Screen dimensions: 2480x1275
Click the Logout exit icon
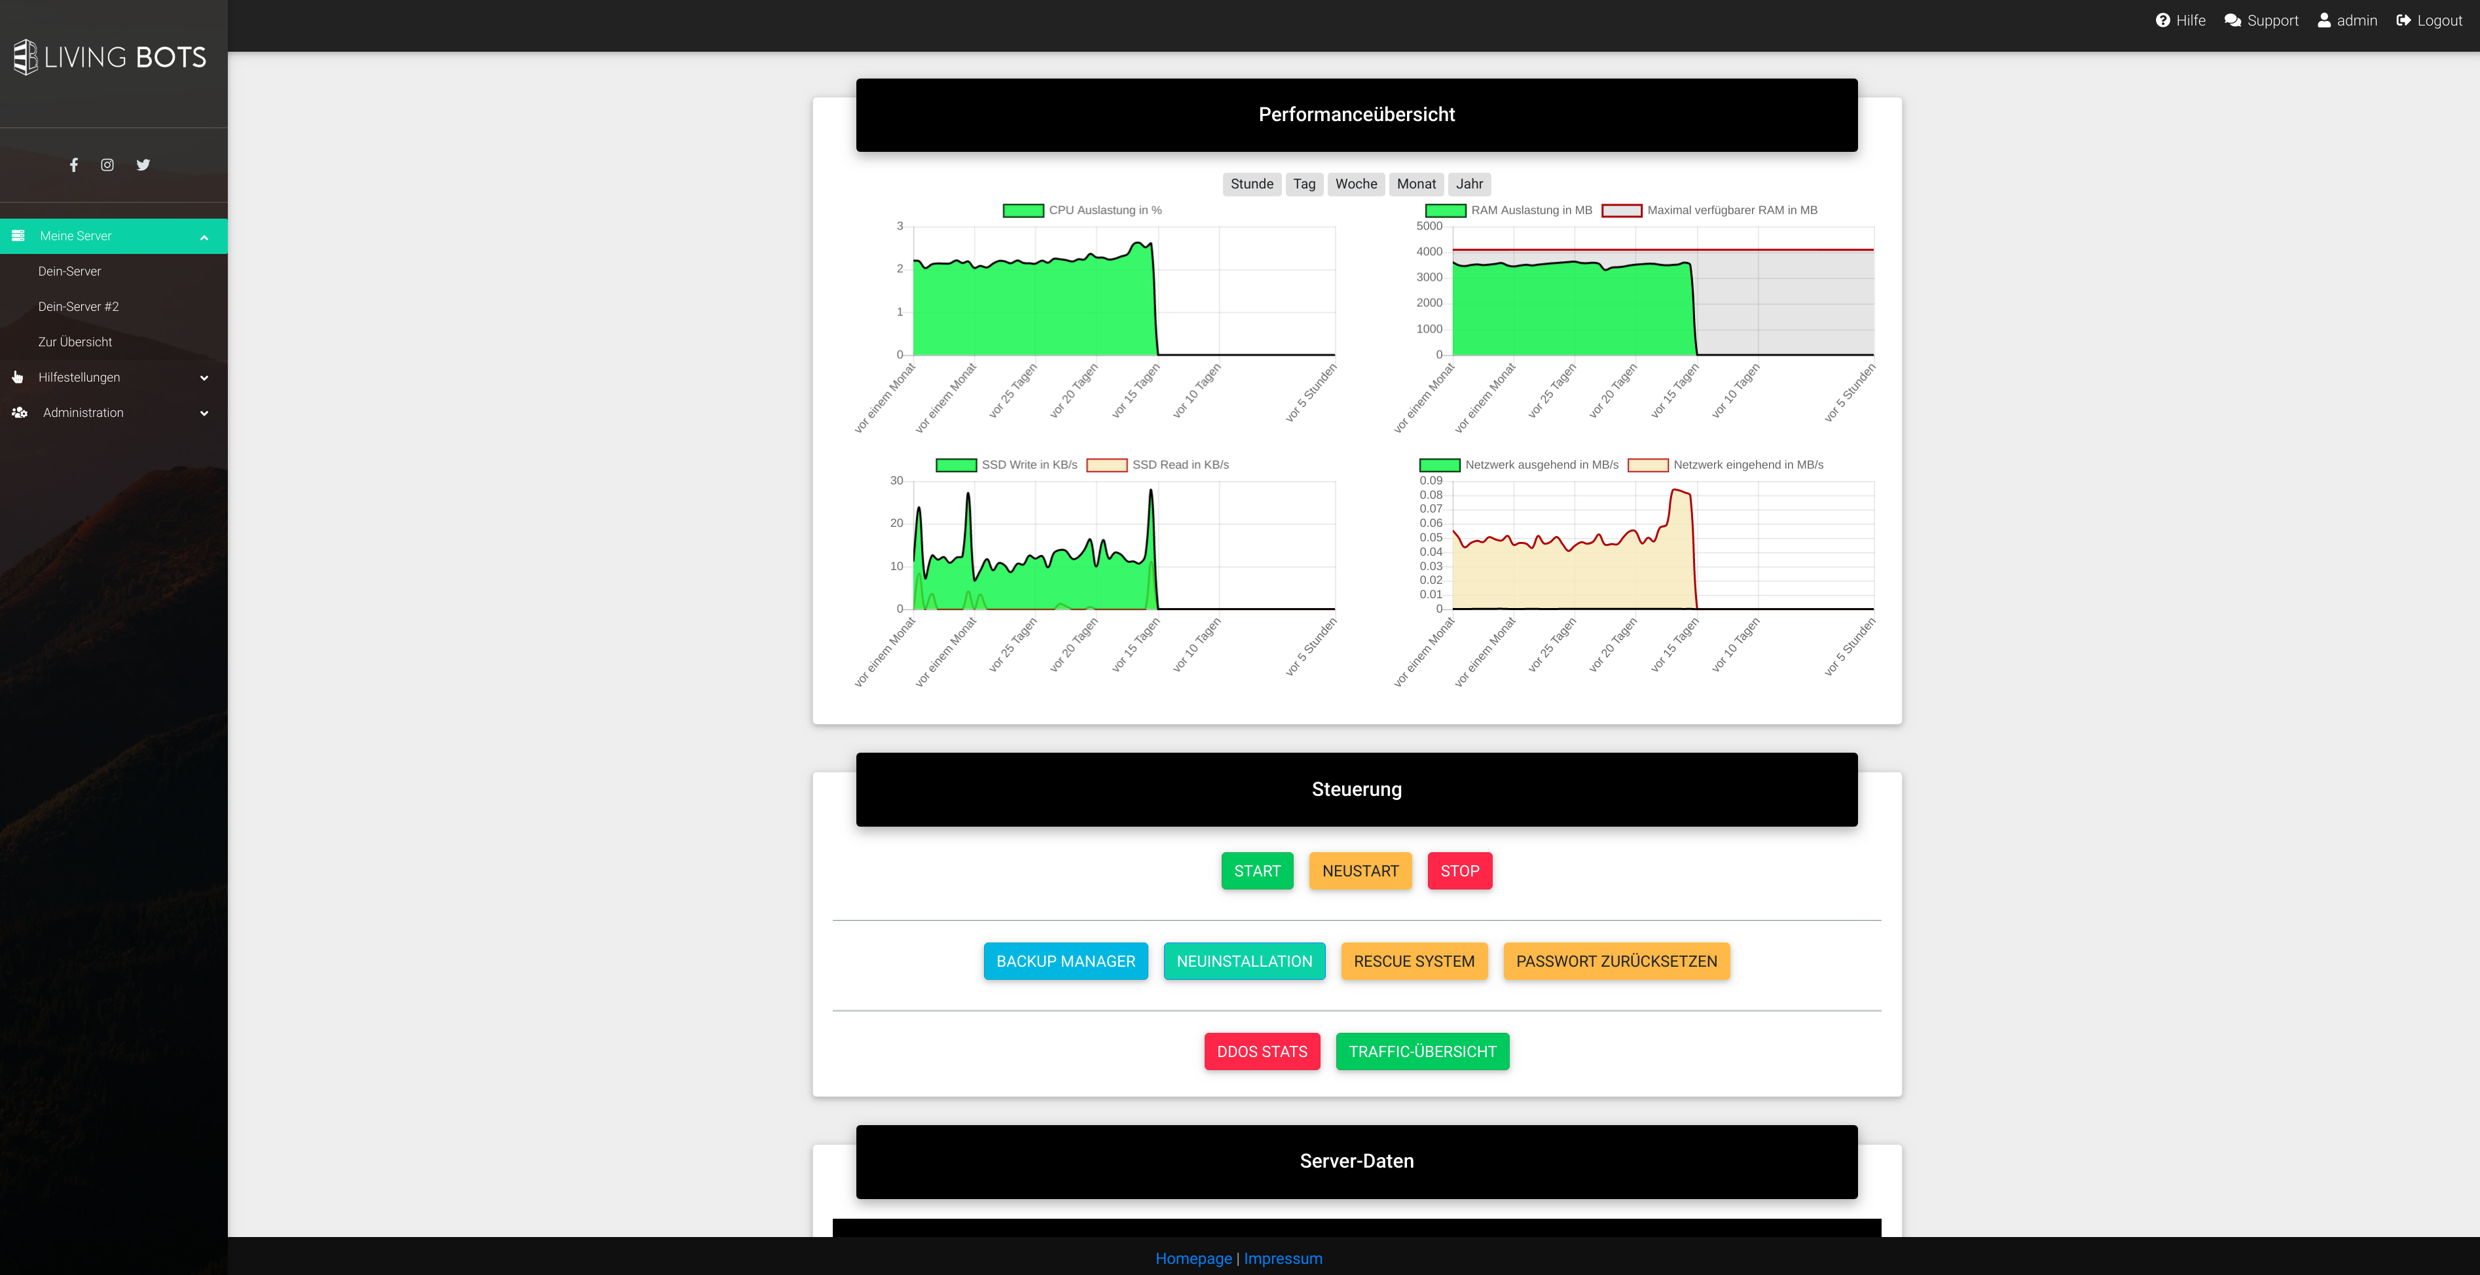(x=2403, y=20)
